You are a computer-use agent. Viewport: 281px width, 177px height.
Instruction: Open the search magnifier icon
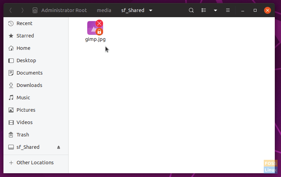pos(191,10)
